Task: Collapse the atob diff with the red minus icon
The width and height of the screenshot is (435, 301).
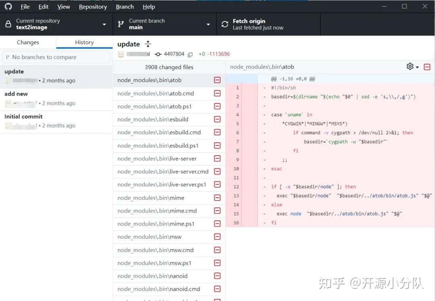Action: tap(427, 67)
